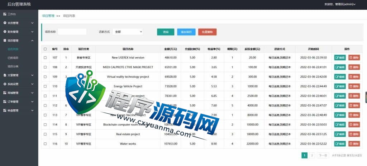Check the box for row 116 Water works
This screenshot has width=367, height=166.
pos(45,144)
